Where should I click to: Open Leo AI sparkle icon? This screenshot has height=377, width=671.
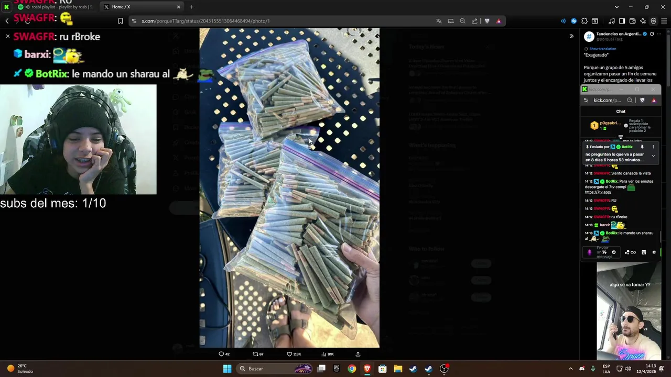click(643, 21)
